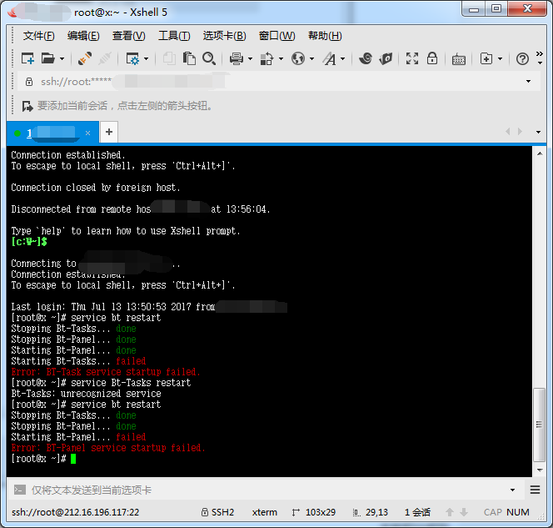The width and height of the screenshot is (553, 528).
Task: Click the compose bar hamburger menu icon
Action: coord(535,490)
